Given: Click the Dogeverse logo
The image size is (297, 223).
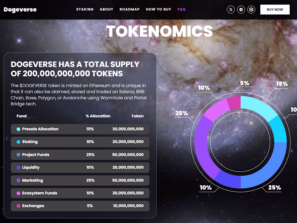Looking at the screenshot, I should tap(20, 9).
